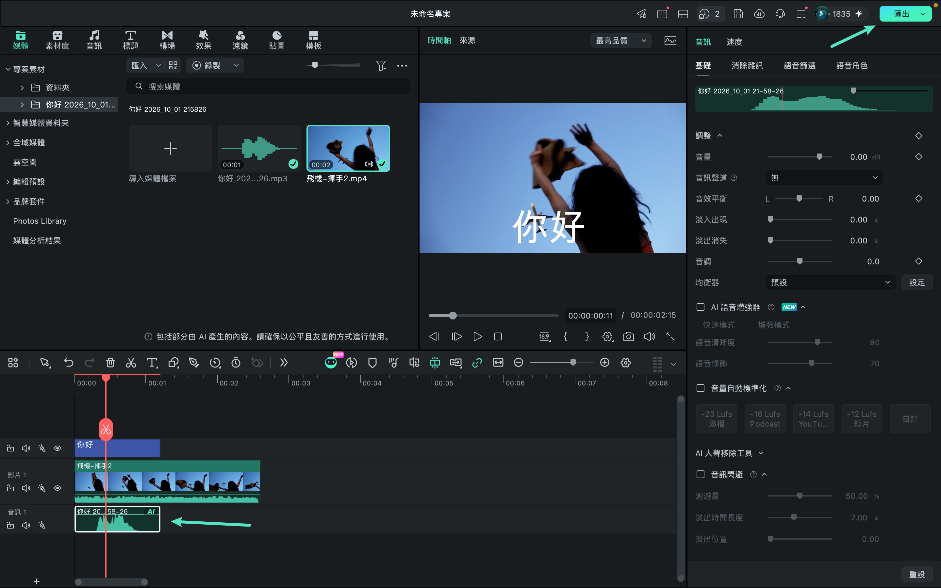Click the filter icon in media panel
The image size is (941, 588).
click(x=381, y=65)
